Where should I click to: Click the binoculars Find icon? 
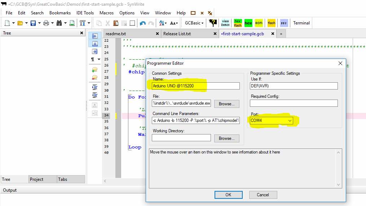[x=59, y=23]
